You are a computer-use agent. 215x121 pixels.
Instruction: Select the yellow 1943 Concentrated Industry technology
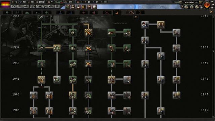tap(73, 95)
